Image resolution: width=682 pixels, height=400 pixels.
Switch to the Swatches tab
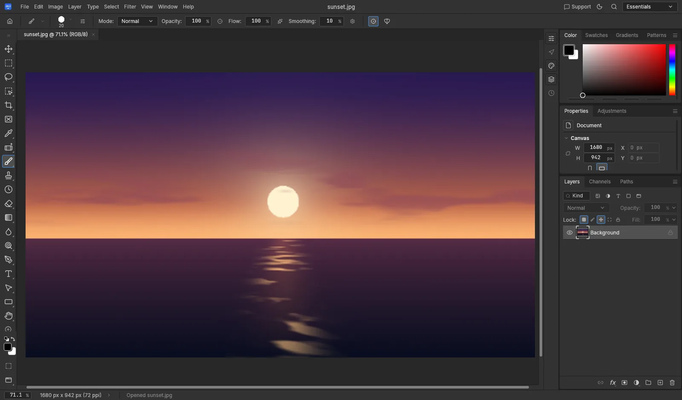[596, 35]
